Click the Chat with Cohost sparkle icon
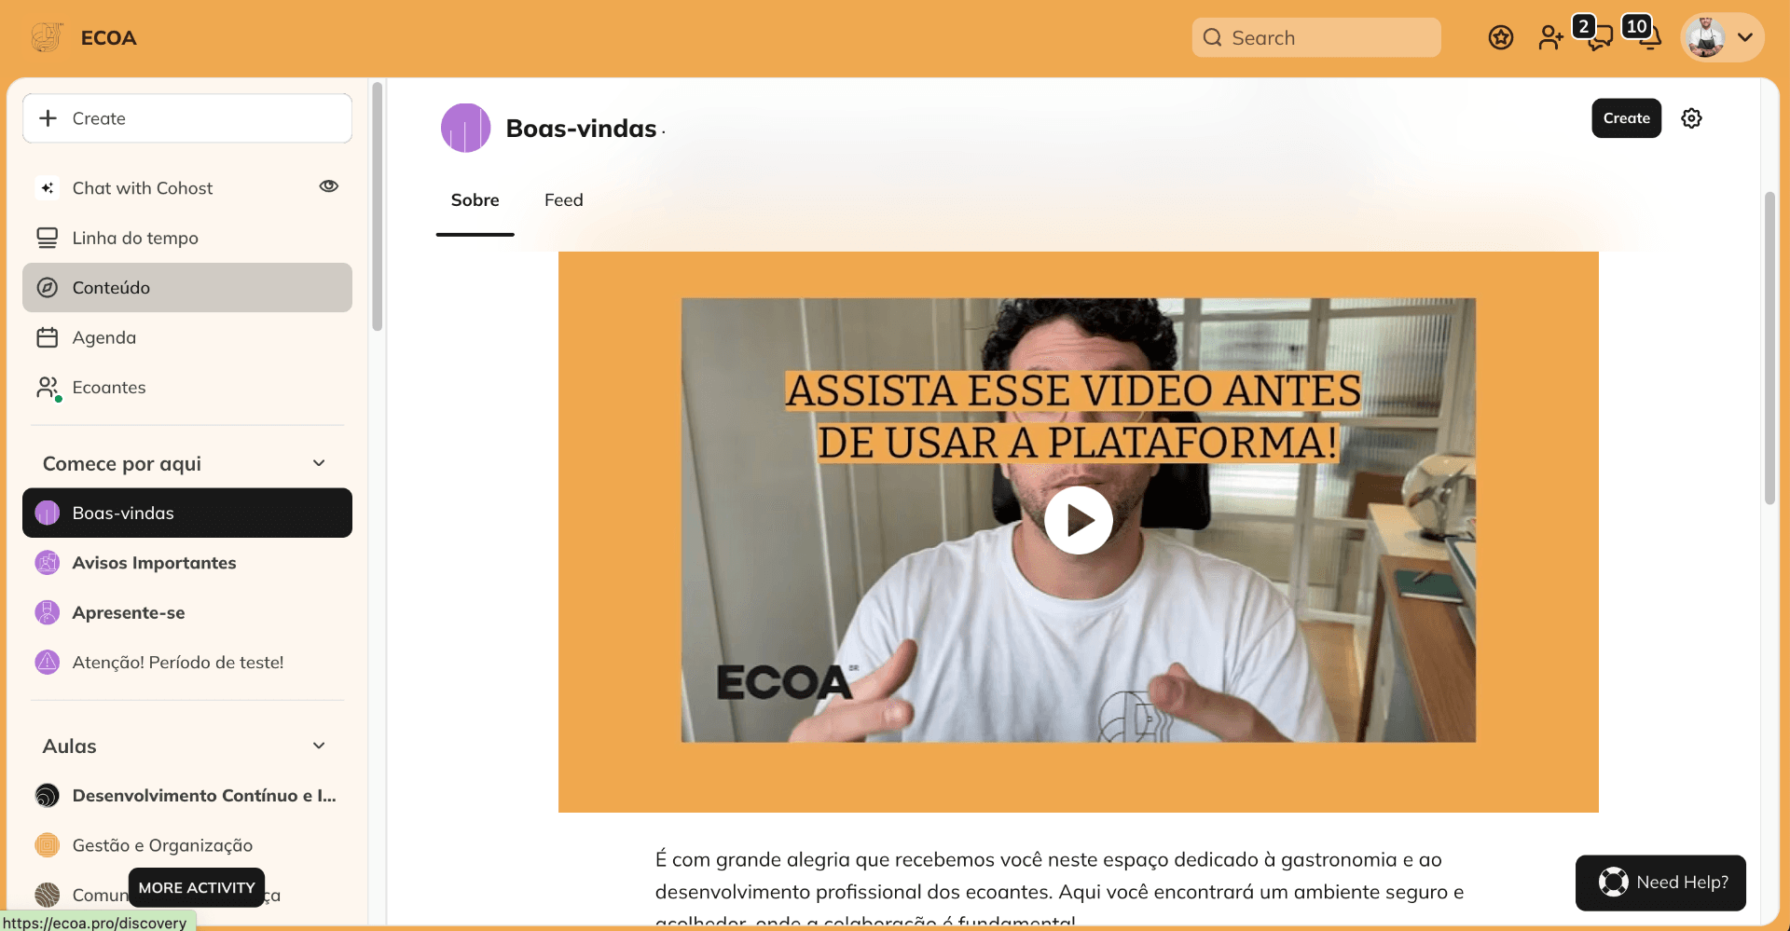The width and height of the screenshot is (1790, 931). 48,188
